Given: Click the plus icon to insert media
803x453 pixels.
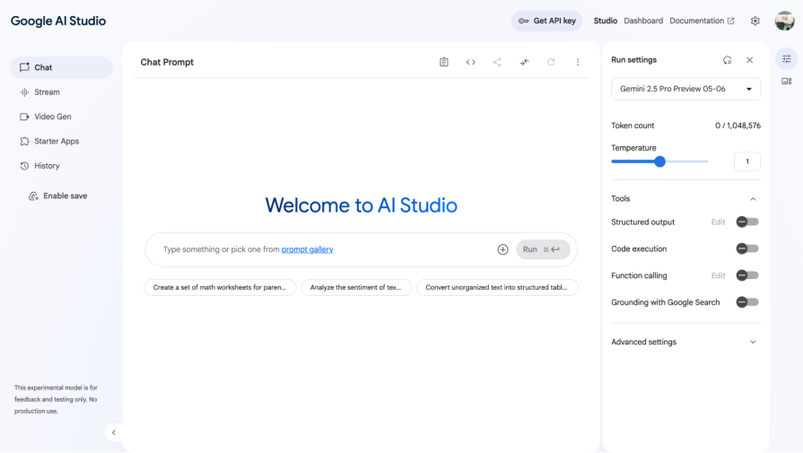Looking at the screenshot, I should (x=503, y=249).
